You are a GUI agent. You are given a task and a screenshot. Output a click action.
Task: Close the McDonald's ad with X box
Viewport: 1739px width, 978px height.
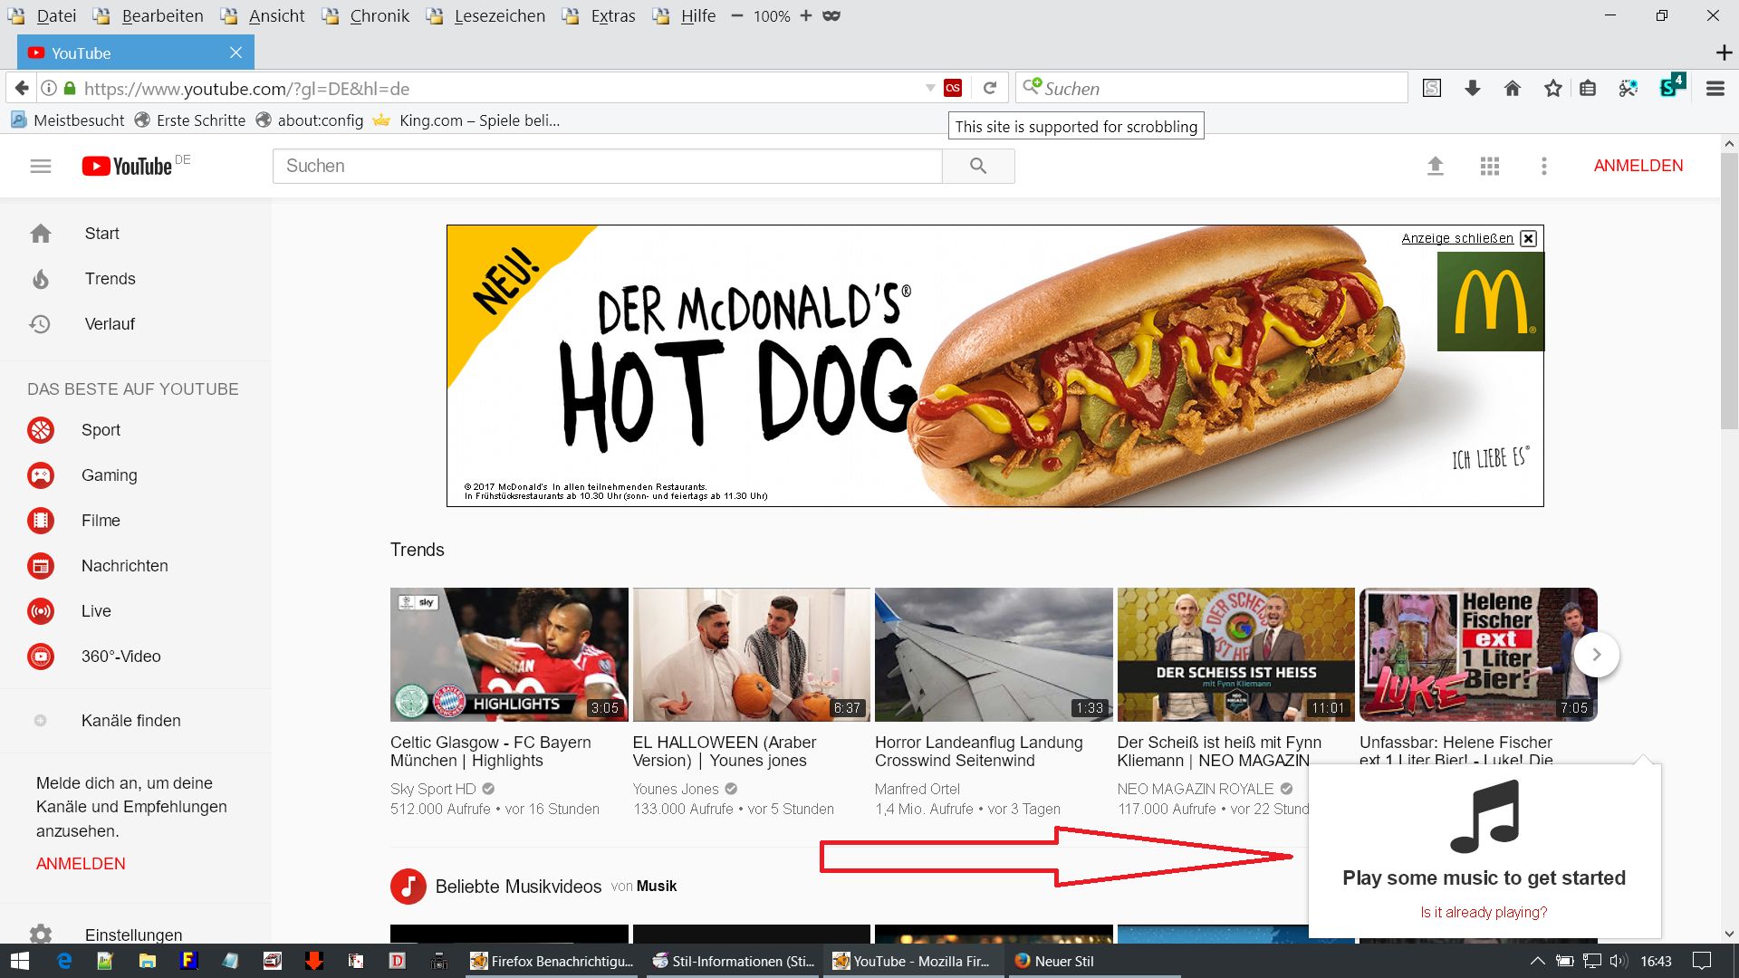coord(1529,238)
